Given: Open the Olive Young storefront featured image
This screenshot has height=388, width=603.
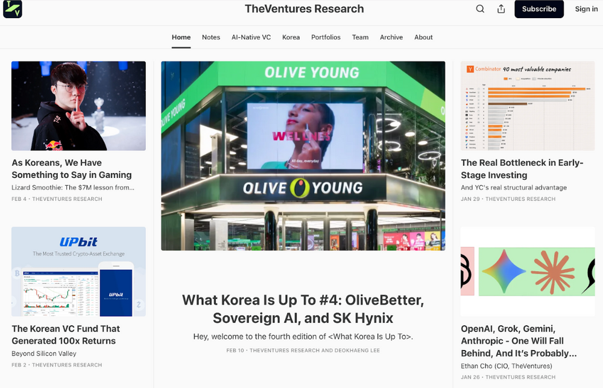Looking at the screenshot, I should coord(303,156).
